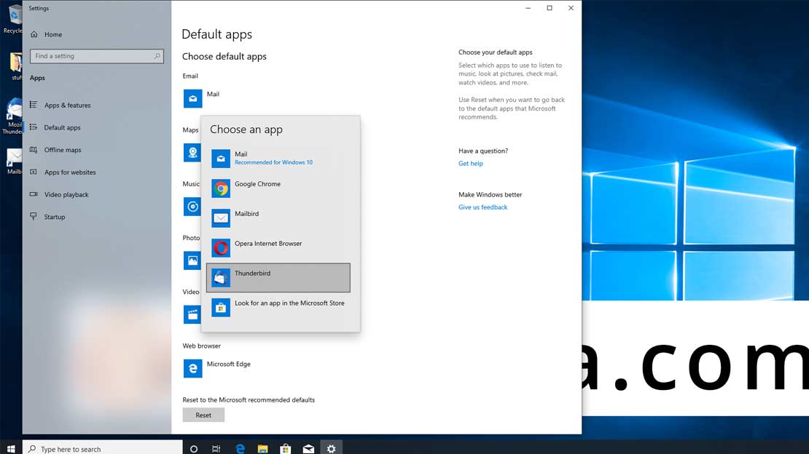Click the Settings gear on the taskbar
This screenshot has width=809, height=454.
331,448
